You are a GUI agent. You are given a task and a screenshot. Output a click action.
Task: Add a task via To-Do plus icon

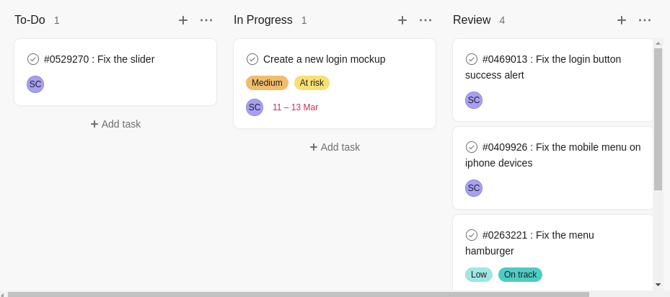(x=183, y=20)
